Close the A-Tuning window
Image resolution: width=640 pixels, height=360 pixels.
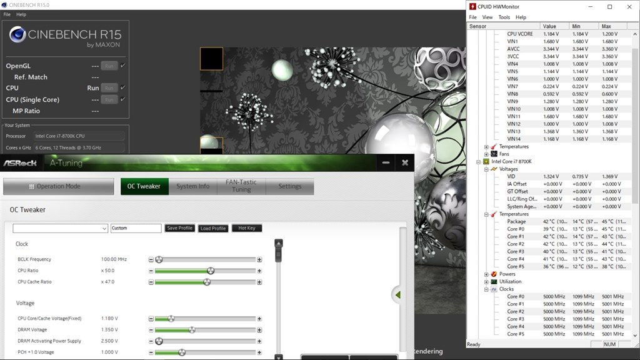[x=405, y=163]
